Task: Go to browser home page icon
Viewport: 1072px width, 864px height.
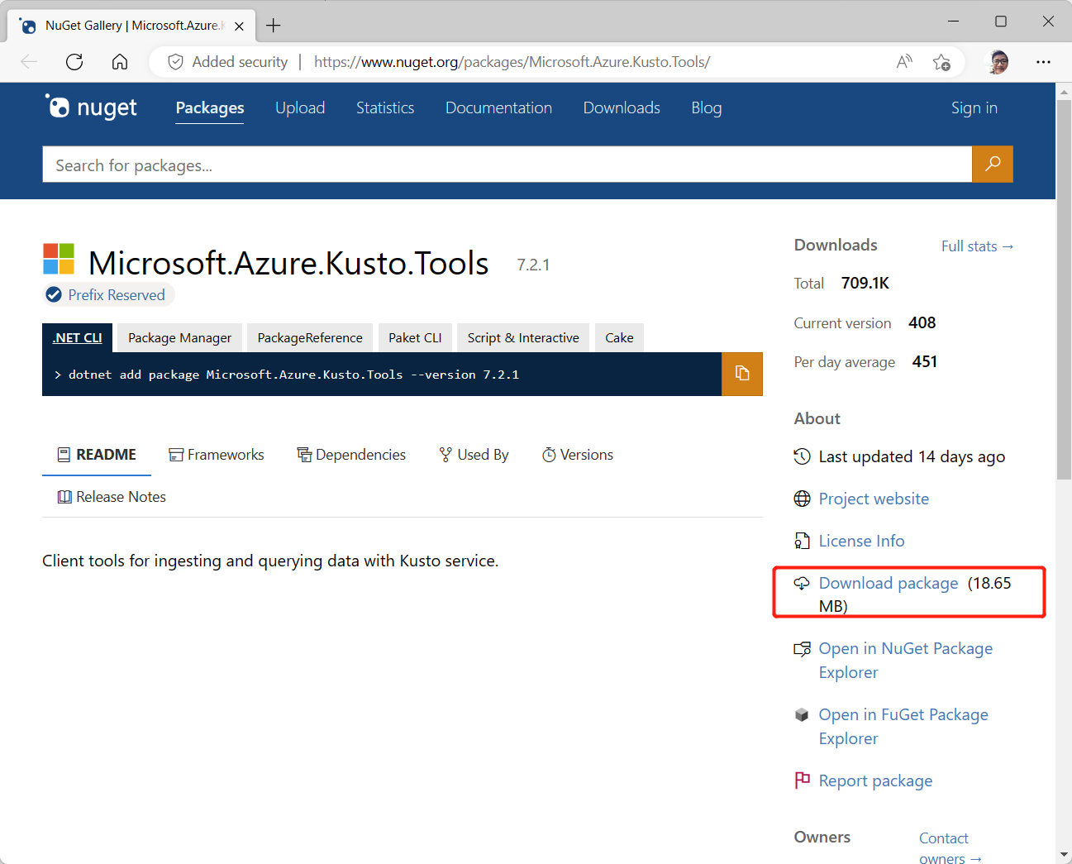Action: 120,62
